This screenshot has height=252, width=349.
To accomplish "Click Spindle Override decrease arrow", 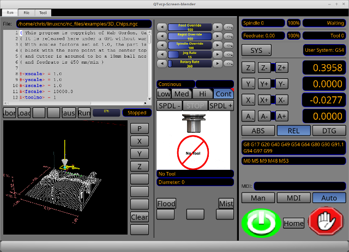I will [161, 45].
